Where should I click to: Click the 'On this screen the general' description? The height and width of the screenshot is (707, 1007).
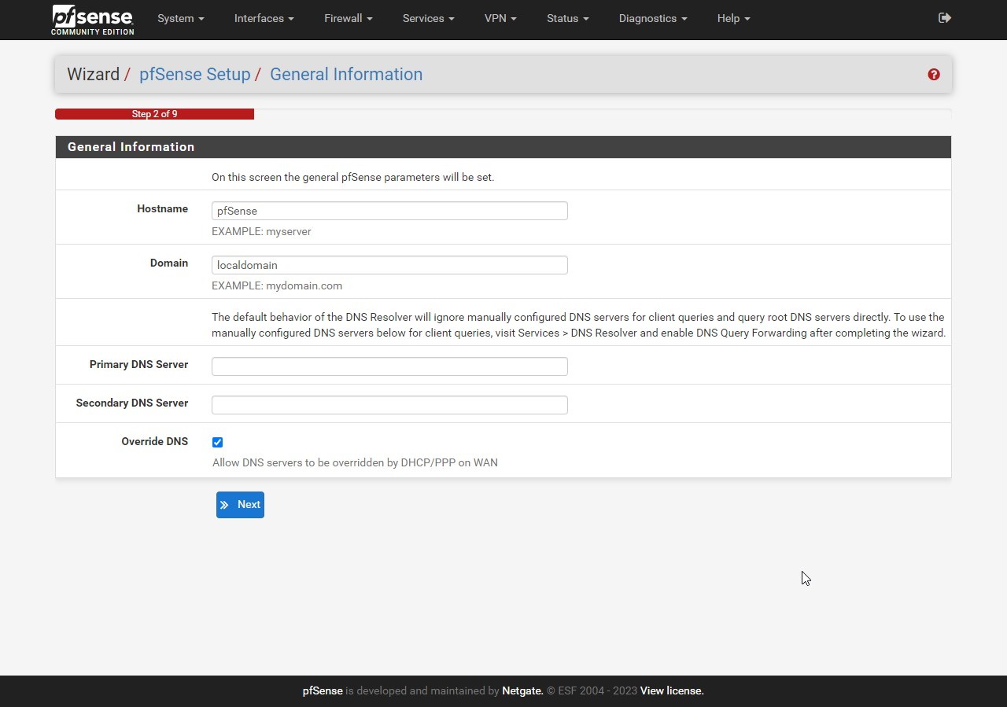click(353, 178)
